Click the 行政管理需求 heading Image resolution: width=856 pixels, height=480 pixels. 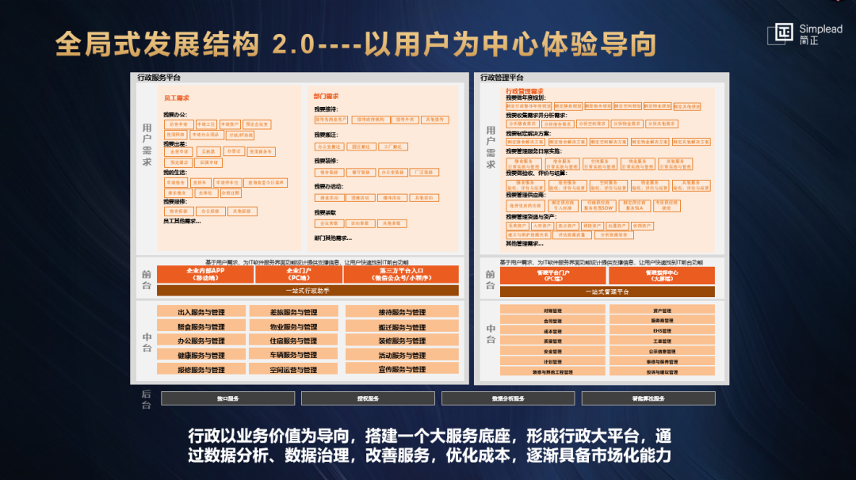pyautogui.click(x=524, y=91)
